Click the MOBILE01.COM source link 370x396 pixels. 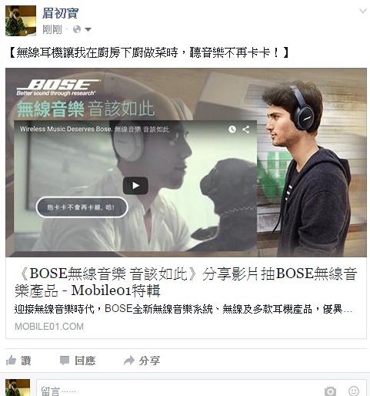[x=49, y=327]
